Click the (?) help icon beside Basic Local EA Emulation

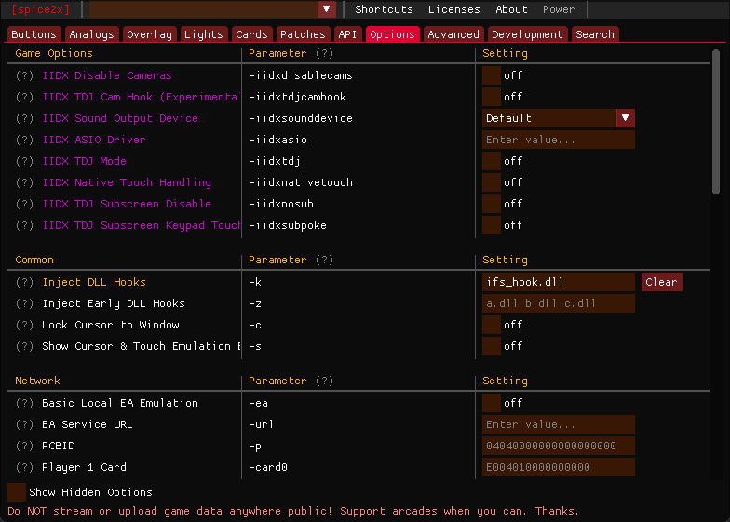point(25,403)
